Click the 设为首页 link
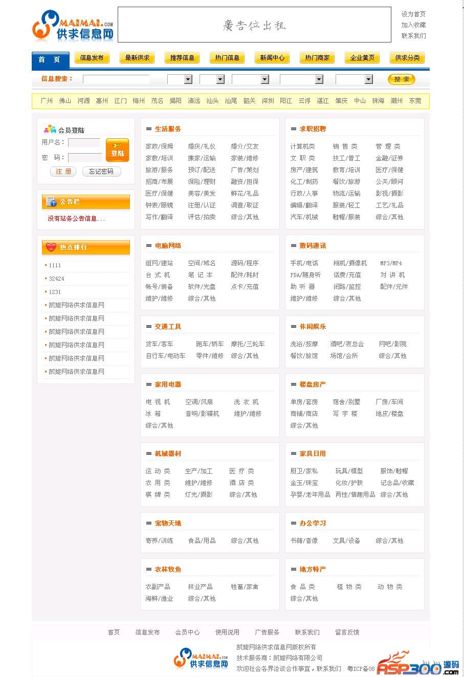This screenshot has width=464, height=677. [413, 14]
